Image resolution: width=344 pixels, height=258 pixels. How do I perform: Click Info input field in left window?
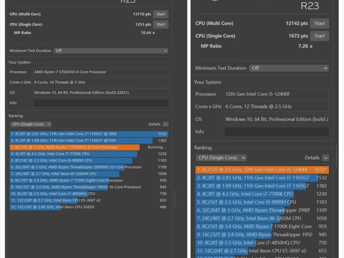[101, 103]
